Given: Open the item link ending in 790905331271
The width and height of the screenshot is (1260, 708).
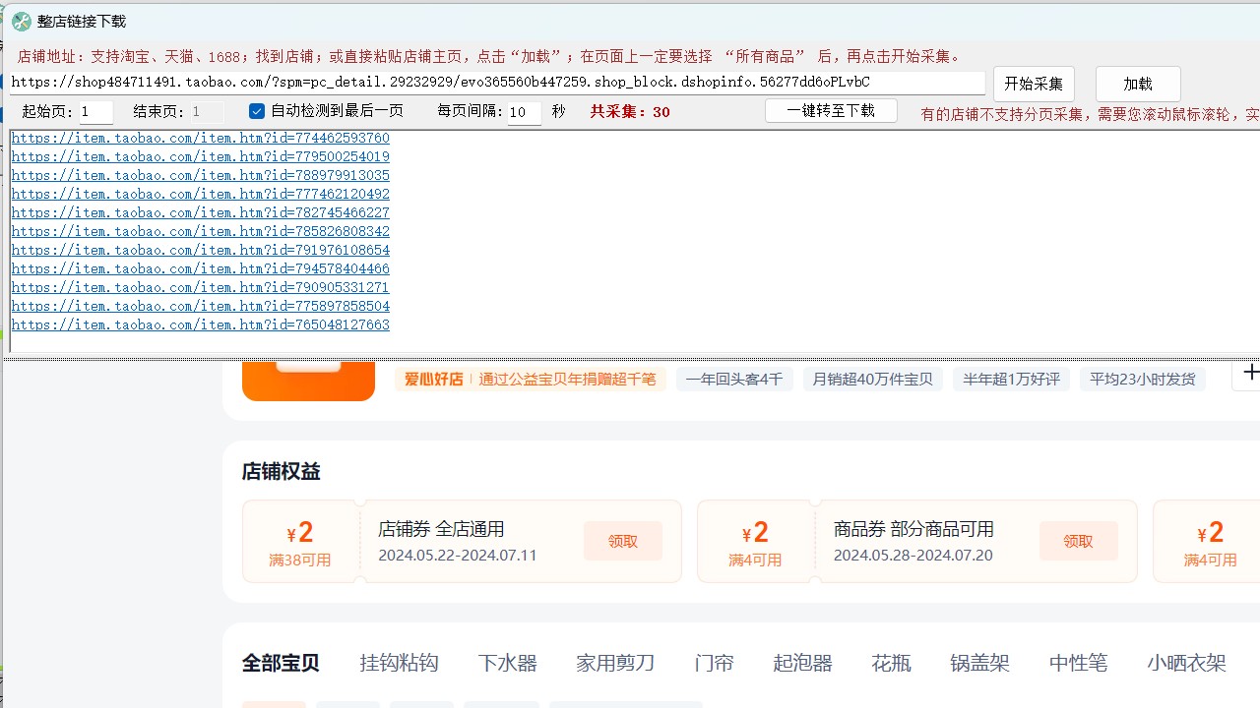Looking at the screenshot, I should click(200, 287).
